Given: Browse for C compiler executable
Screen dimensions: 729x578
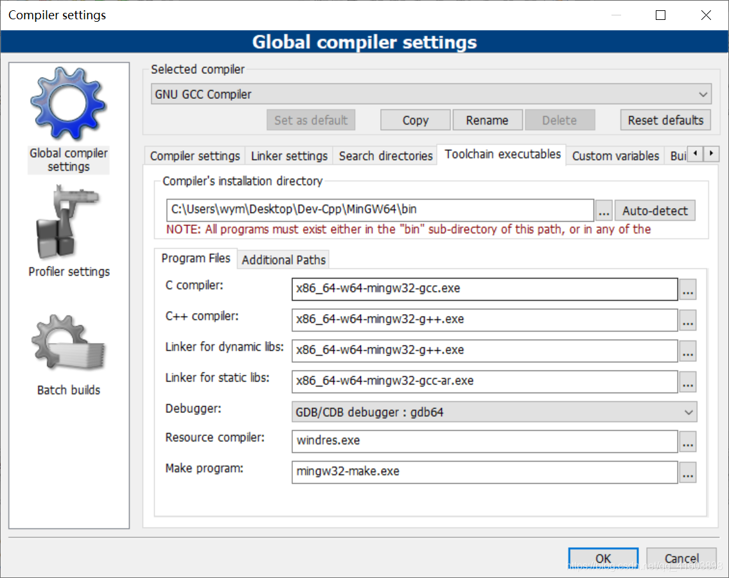Looking at the screenshot, I should (x=688, y=289).
